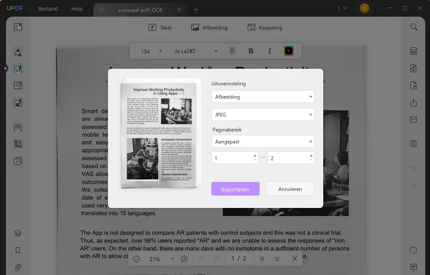Increase the start page stepper value

point(255,156)
